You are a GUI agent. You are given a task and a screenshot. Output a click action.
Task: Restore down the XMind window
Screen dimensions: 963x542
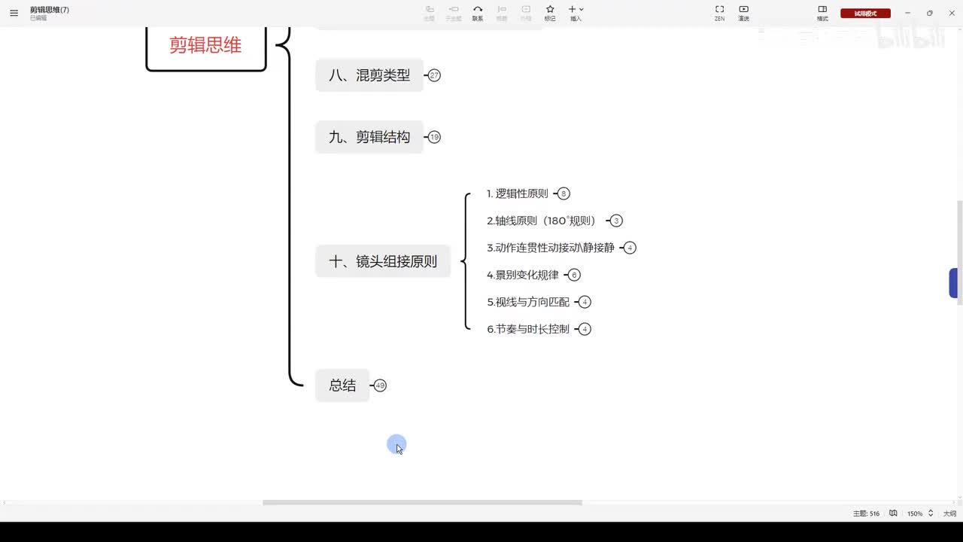[930, 13]
